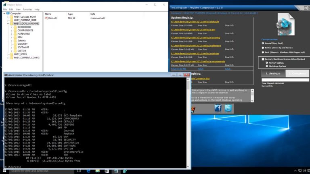Expand the BCD00000000 key
Screen dimensions: 310x174
11,27
